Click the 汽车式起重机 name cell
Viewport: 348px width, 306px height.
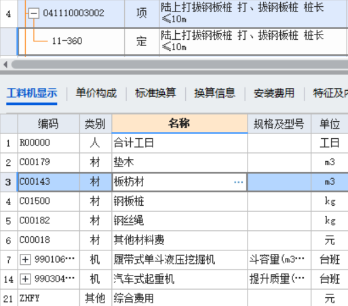180,279
